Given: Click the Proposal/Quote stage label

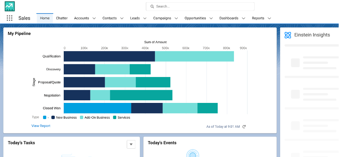Looking at the screenshot, I should 49,82.
